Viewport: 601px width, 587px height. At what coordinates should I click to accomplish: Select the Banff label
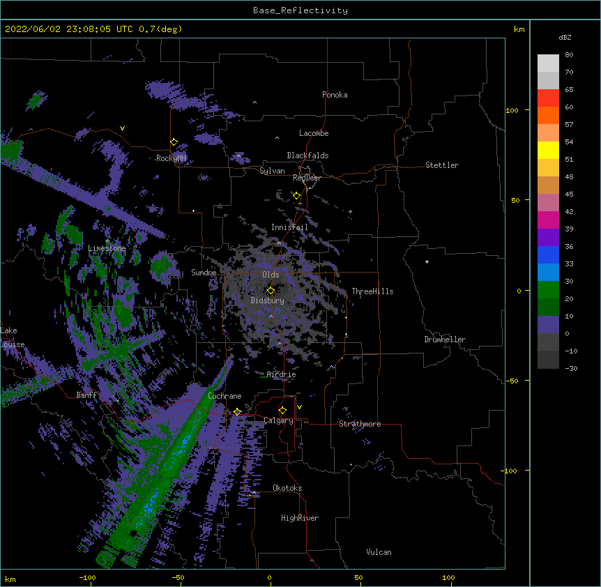[86, 395]
